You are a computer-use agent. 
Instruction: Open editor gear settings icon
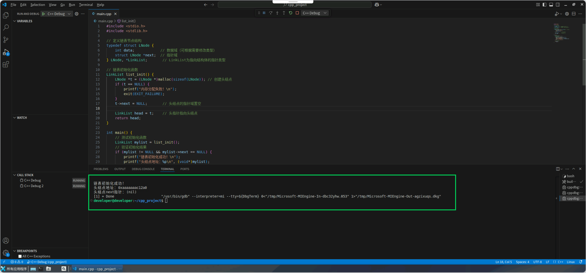tap(567, 14)
